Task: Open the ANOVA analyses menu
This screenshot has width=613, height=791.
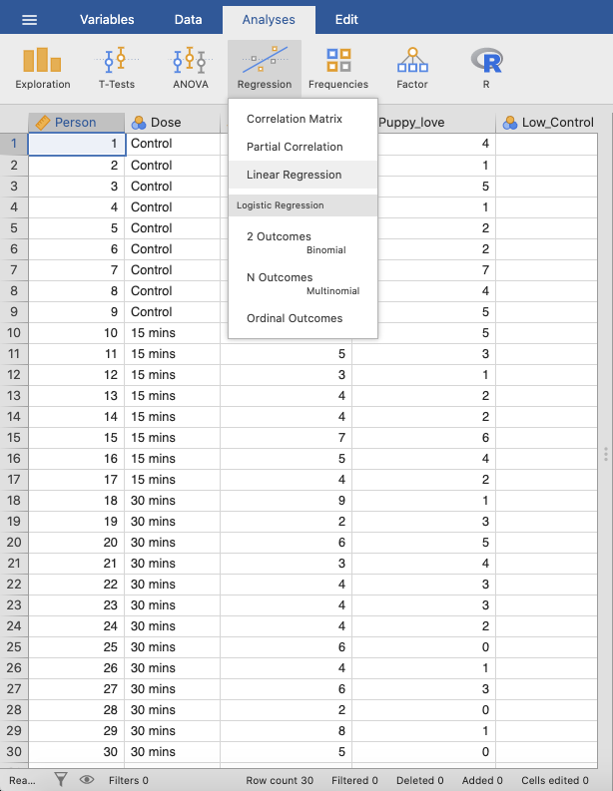Action: tap(191, 68)
